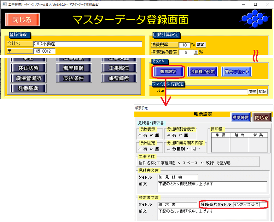This screenshot has width=274, height=222.
Task: Close the 帳票設定 dialog with brown 閉じる
Action: click(262, 117)
